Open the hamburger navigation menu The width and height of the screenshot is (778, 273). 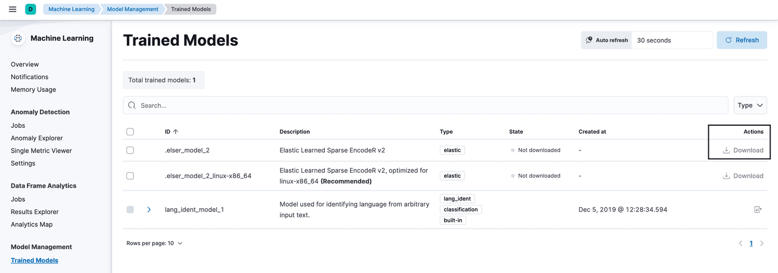[12, 9]
